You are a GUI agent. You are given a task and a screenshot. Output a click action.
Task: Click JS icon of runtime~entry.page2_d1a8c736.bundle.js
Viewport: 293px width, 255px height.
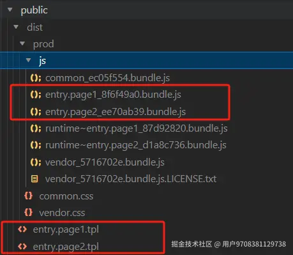(x=36, y=145)
